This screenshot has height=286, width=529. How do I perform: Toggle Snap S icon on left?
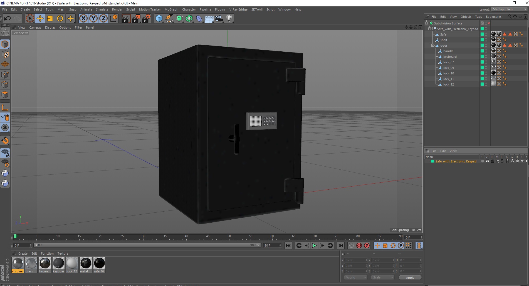5,127
